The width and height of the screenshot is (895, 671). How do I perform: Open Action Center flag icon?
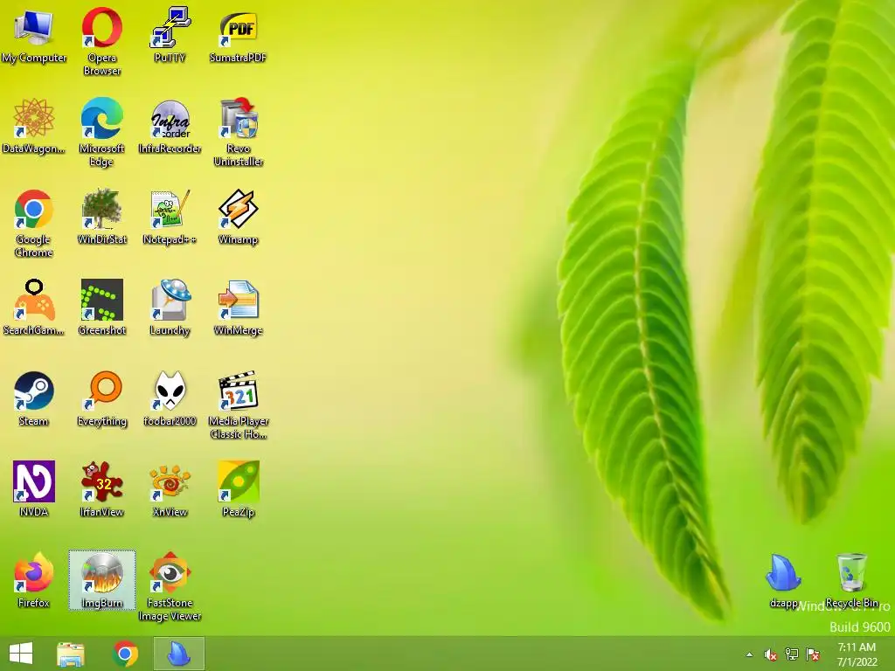pos(813,654)
